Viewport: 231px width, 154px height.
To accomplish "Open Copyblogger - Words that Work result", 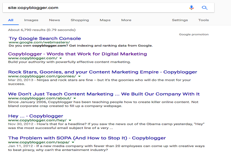I will click(x=77, y=54).
